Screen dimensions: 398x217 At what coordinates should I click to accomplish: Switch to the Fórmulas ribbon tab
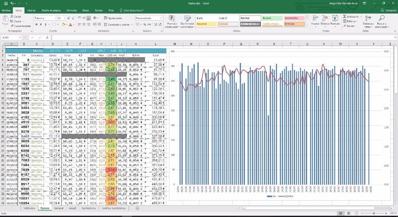pyautogui.click(x=72, y=10)
